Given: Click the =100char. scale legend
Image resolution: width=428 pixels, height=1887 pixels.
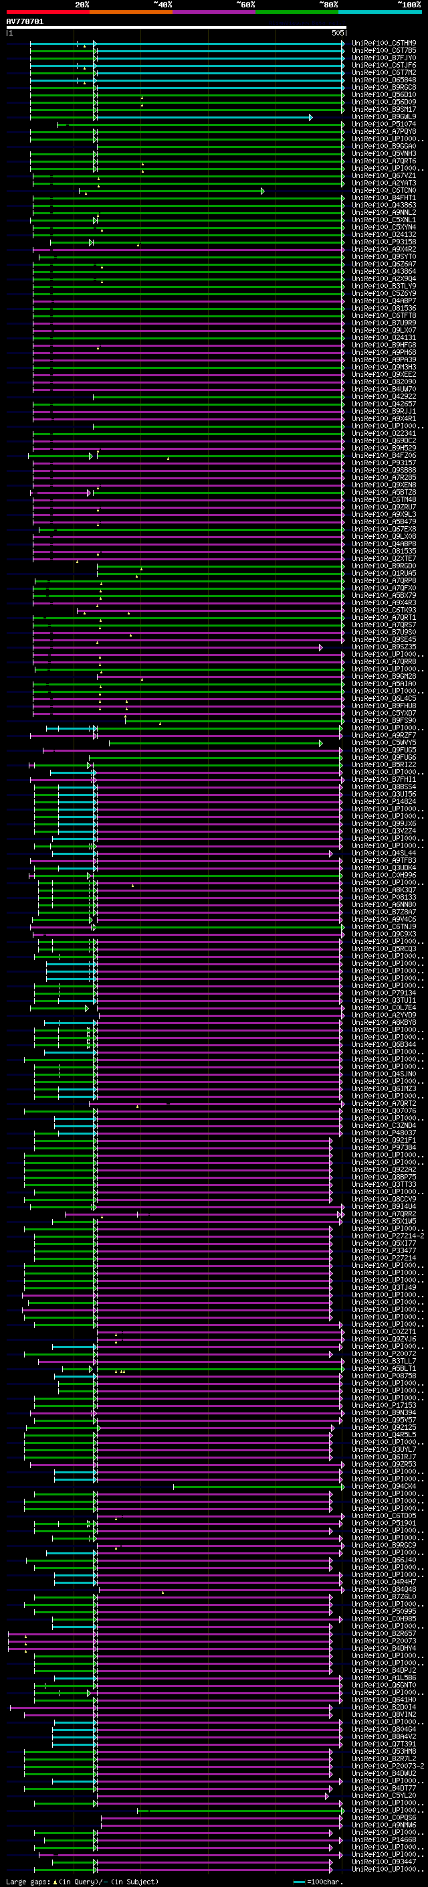Looking at the screenshot, I should coord(317,1881).
